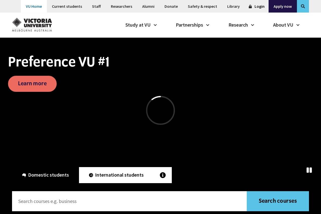
Task: Go to the VU Home tab
Action: [34, 6]
